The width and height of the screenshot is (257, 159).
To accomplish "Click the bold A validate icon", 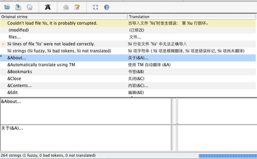I will pyautogui.click(x=48, y=7).
